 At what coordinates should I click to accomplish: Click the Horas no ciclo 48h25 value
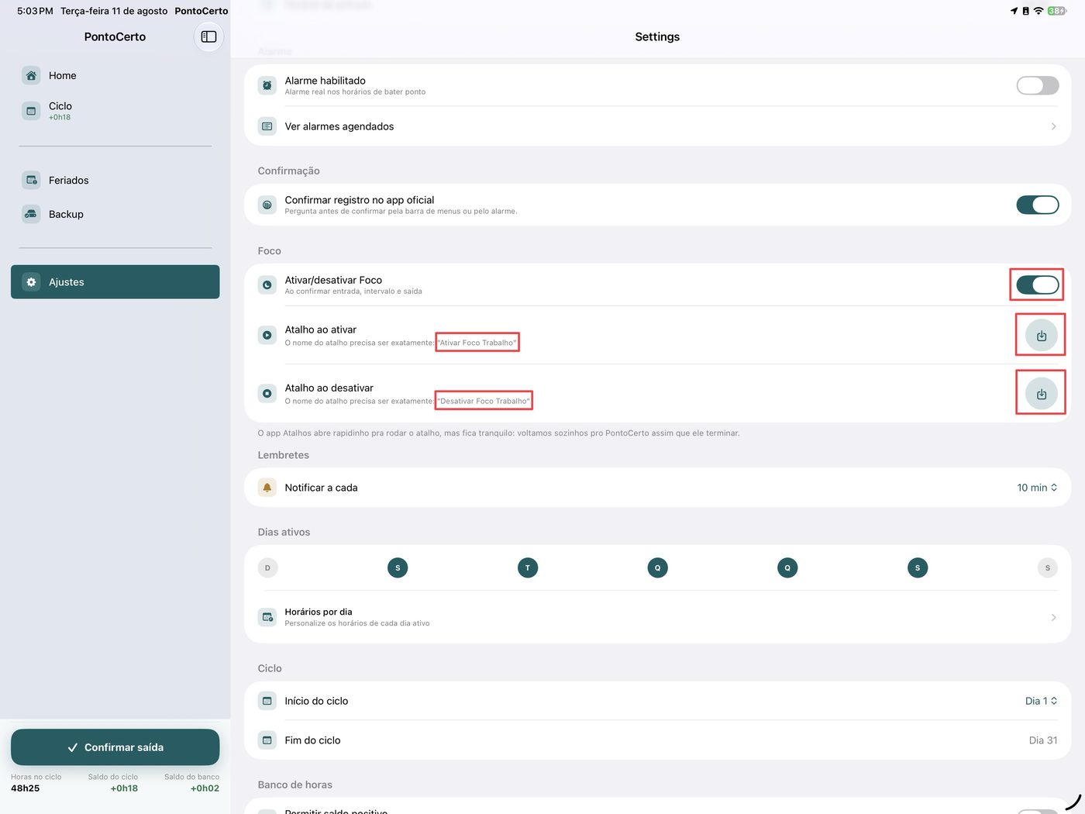click(25, 788)
